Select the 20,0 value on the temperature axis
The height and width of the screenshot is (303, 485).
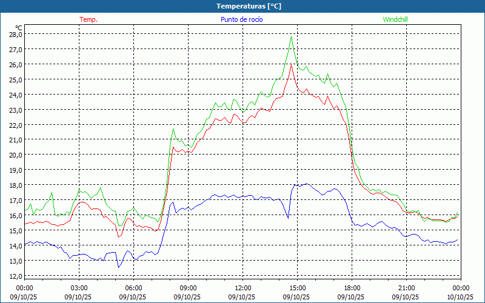tap(15, 155)
